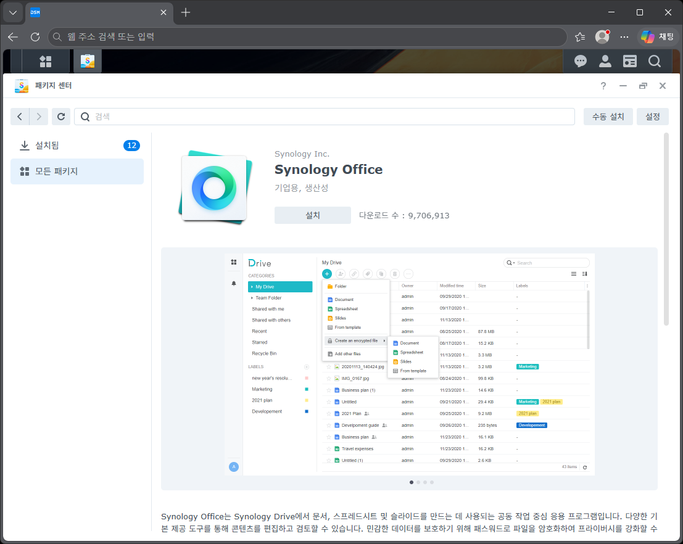Click the package 검색 search field
683x544 pixels.
325,117
